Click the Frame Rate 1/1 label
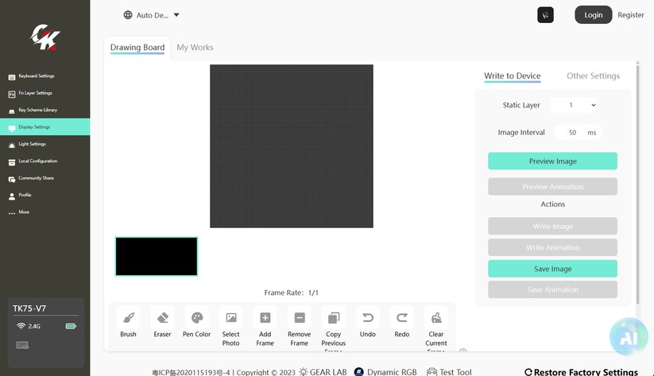654x376 pixels. 291,293
